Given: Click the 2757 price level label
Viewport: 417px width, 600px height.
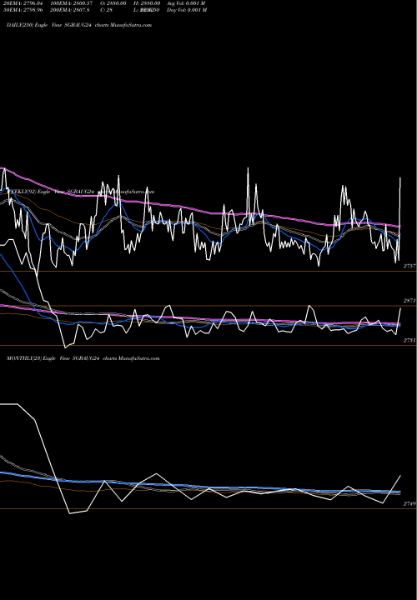Looking at the screenshot, I should [409, 266].
